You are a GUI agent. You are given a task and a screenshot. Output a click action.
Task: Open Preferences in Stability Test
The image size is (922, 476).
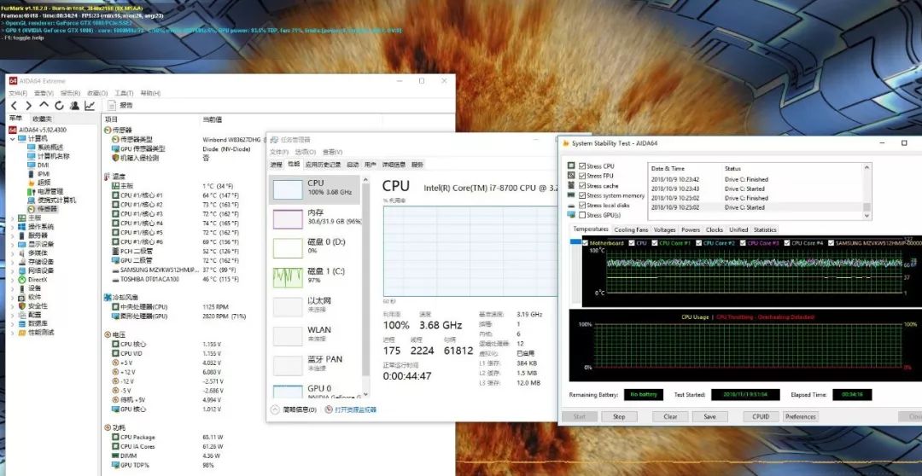[x=800, y=416]
